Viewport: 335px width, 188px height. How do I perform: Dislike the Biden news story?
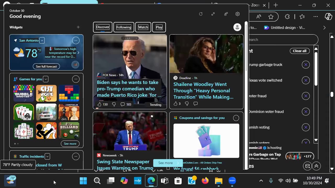pos(114,104)
